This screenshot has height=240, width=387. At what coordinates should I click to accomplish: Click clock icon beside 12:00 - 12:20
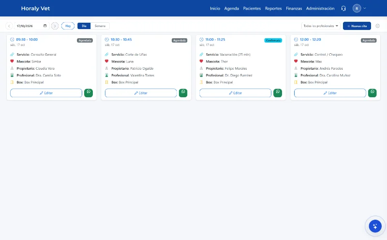coord(296,40)
